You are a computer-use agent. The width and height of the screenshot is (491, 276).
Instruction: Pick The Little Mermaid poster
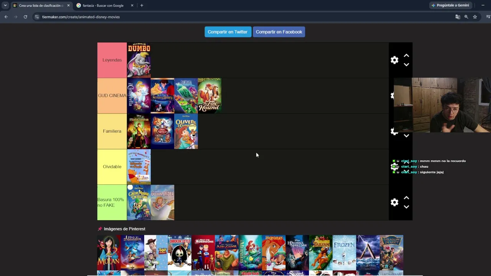click(x=250, y=253)
